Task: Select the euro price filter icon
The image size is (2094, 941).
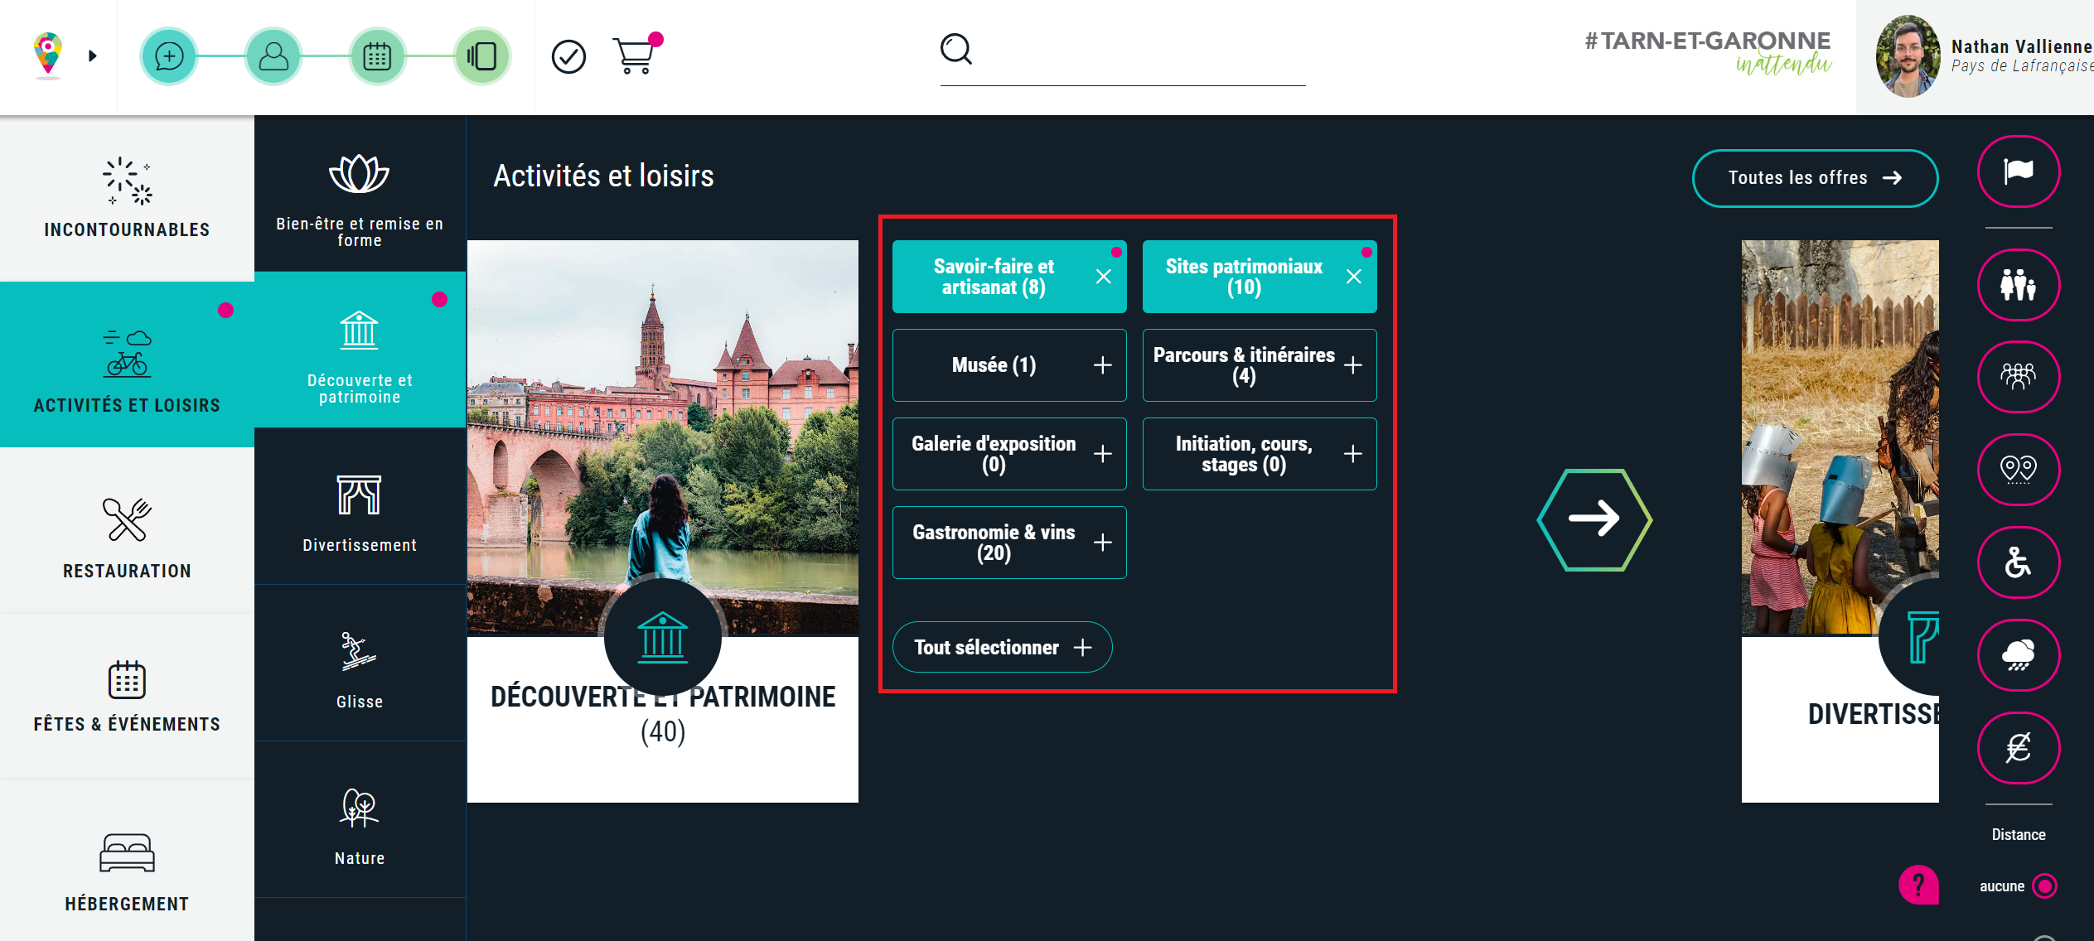Action: (2018, 748)
